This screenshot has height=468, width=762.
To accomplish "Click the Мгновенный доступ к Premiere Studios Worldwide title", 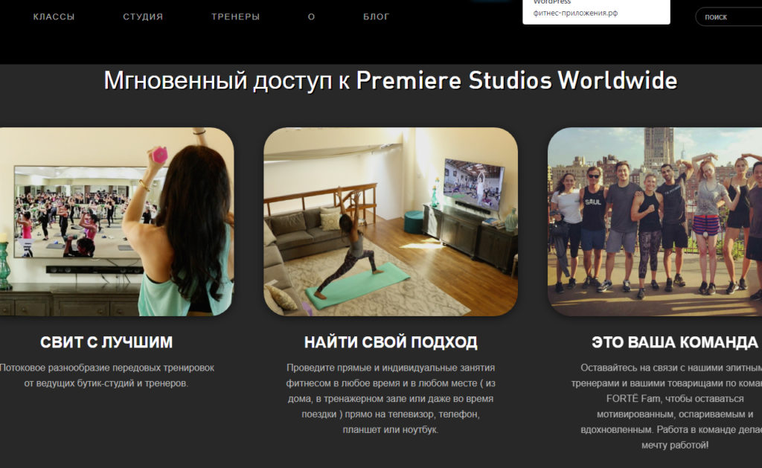I will click(x=390, y=80).
